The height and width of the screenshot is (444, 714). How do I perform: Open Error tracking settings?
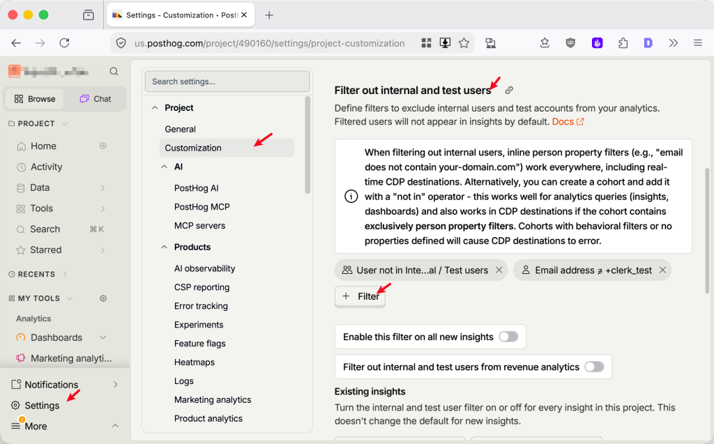click(x=201, y=306)
